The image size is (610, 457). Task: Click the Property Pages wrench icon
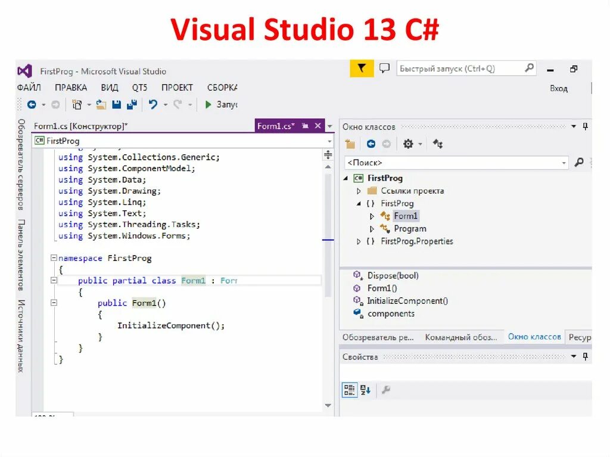point(386,390)
